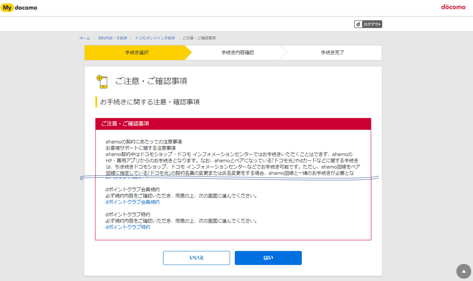Click the red ご注意・ご確認事項 panel header
Screen dimensions: 473x281
[233, 124]
